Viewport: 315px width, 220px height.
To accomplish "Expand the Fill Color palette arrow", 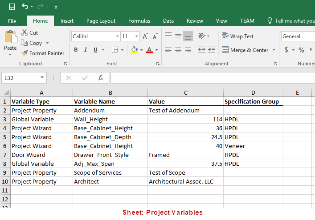I will (141, 50).
